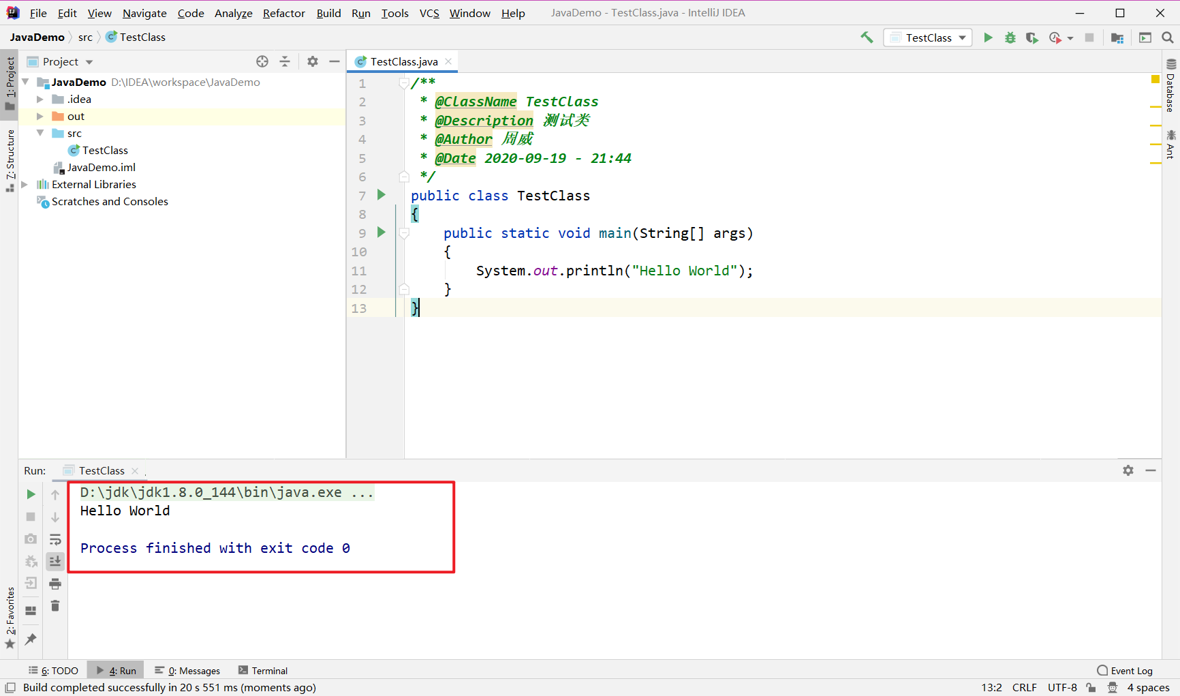Open the Build menu
Viewport: 1180px width, 696px height.
[x=328, y=13]
